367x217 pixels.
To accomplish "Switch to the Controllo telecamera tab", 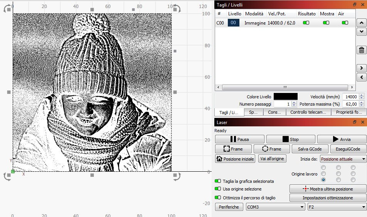I will pos(310,112).
